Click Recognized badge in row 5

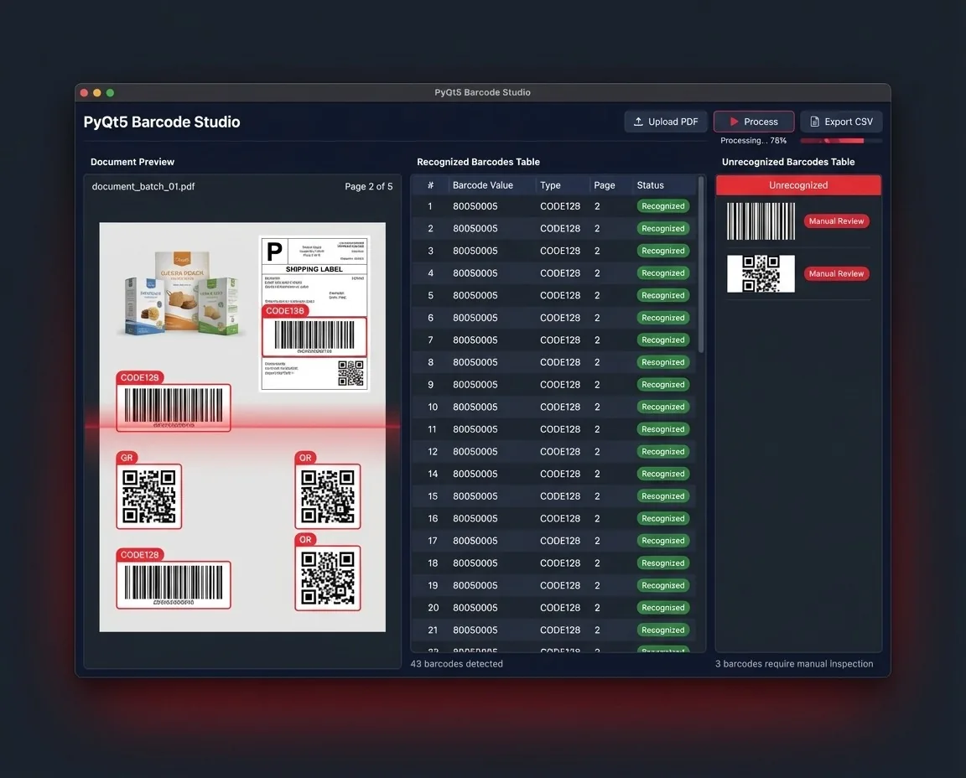click(x=663, y=295)
